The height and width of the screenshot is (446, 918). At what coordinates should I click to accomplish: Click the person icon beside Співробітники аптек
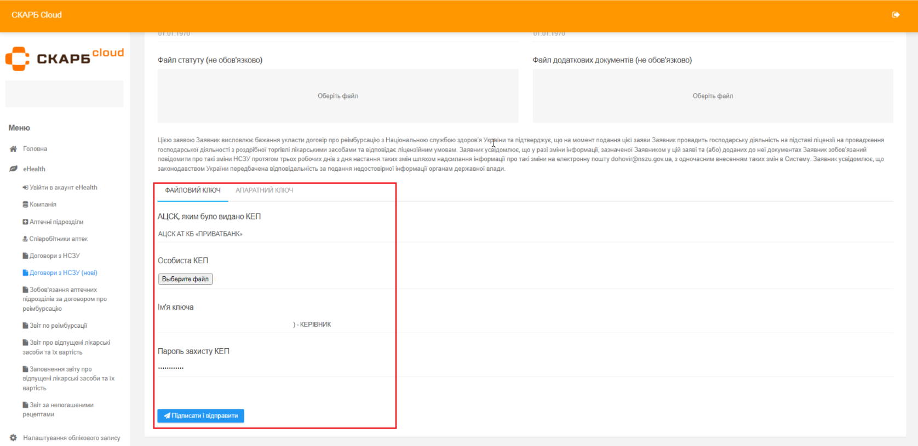click(x=25, y=239)
